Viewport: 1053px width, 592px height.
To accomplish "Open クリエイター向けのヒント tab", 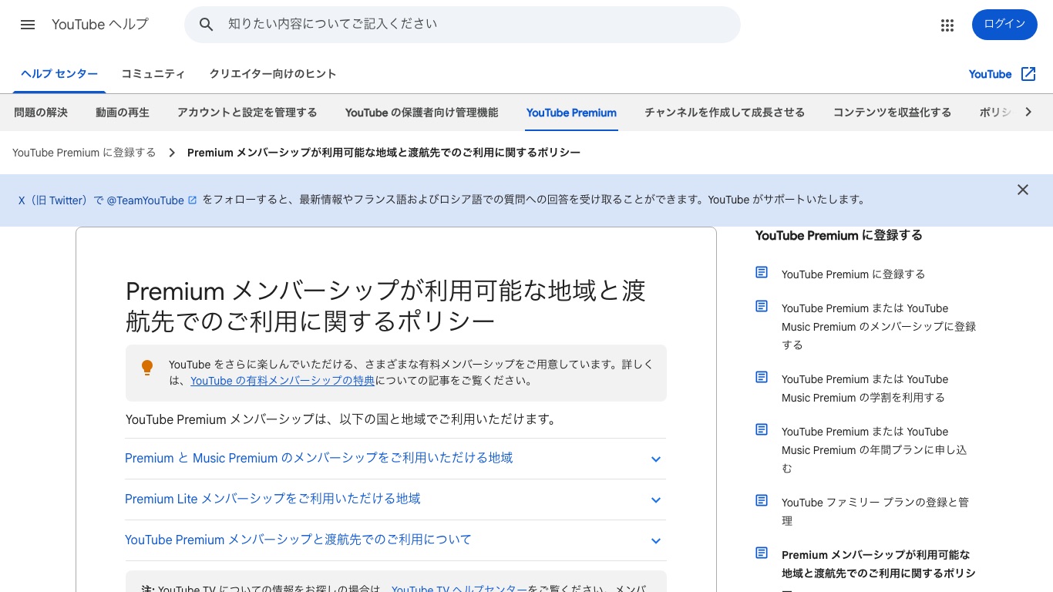I will [273, 74].
